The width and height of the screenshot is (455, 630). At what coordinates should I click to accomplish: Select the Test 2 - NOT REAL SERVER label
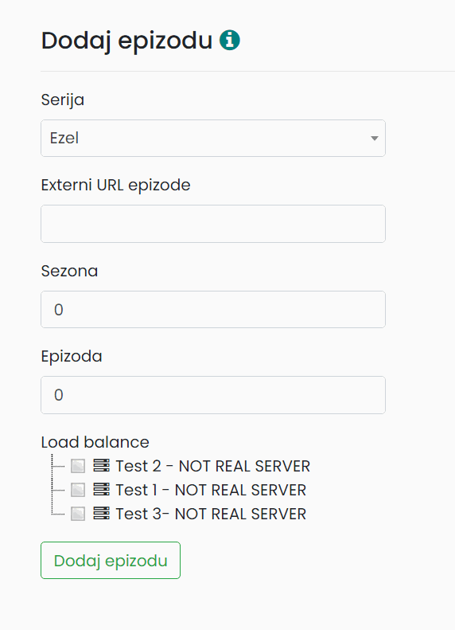pyautogui.click(x=212, y=466)
